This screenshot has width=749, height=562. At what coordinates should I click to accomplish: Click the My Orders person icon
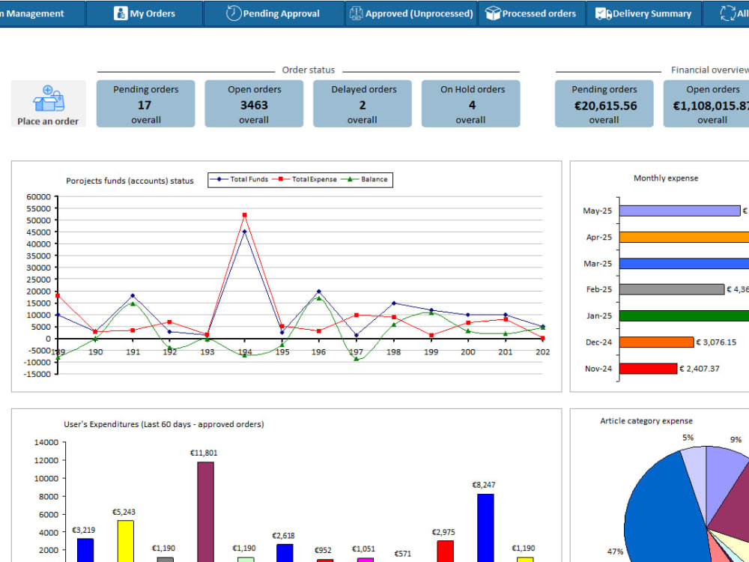pyautogui.click(x=121, y=13)
